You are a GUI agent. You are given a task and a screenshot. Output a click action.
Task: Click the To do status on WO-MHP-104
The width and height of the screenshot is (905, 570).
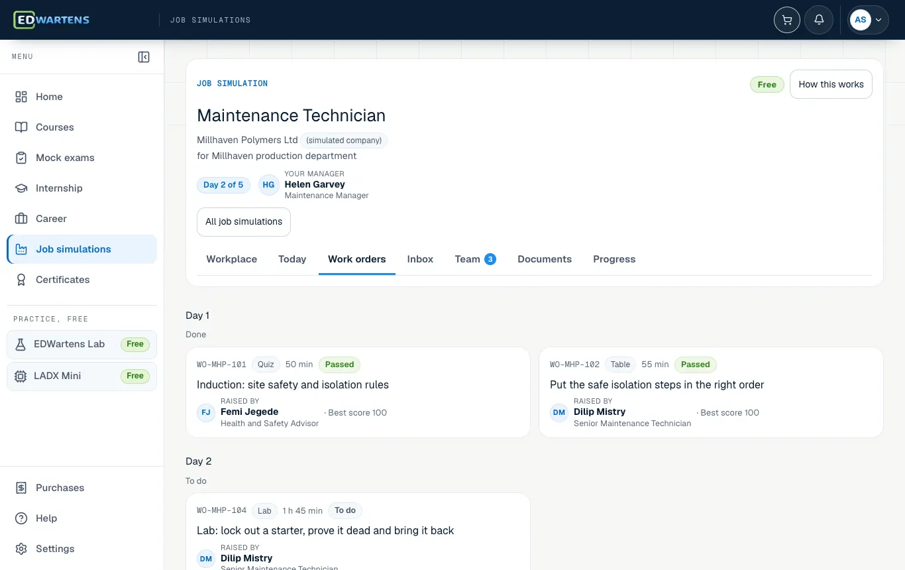pos(345,510)
